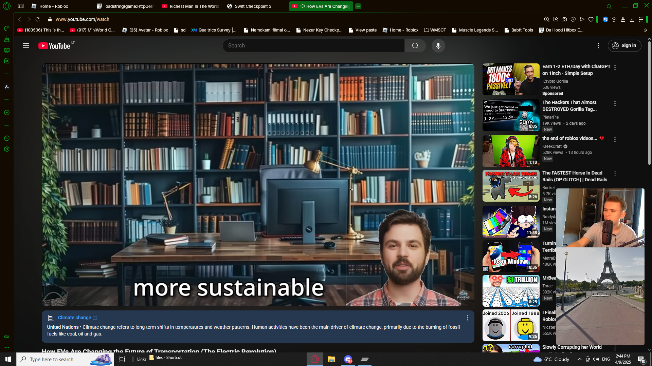
Task: Open the downloads toolbar icon
Action: pyautogui.click(x=632, y=19)
